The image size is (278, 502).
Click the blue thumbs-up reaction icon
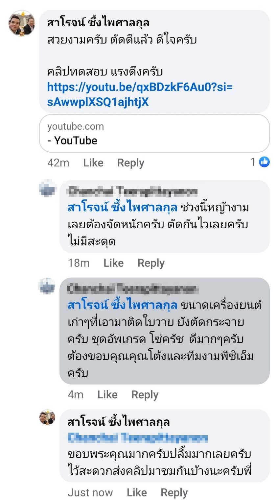click(264, 162)
